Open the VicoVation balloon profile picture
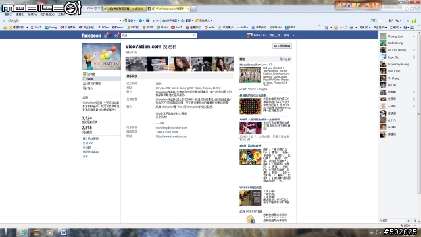Image resolution: width=421 pixels, height=237 pixels. coord(101,57)
